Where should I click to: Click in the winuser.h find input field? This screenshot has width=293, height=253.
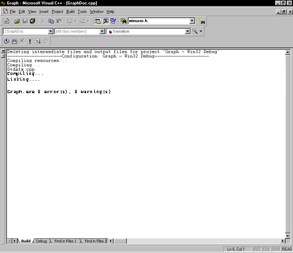point(159,21)
